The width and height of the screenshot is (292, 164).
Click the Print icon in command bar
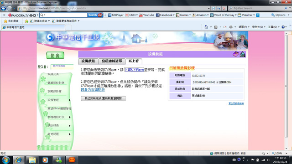point(231,27)
